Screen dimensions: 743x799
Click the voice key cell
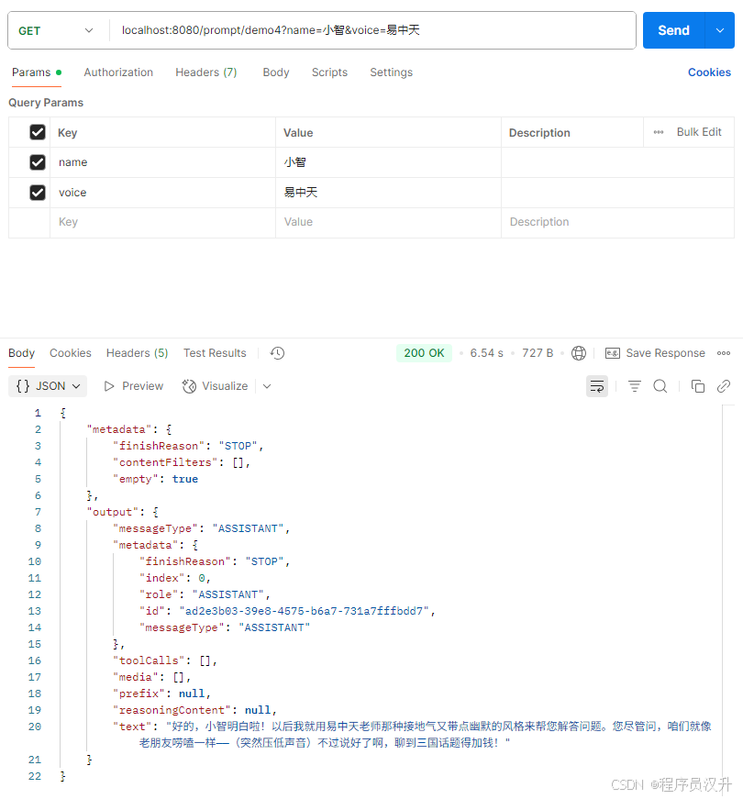pyautogui.click(x=162, y=193)
